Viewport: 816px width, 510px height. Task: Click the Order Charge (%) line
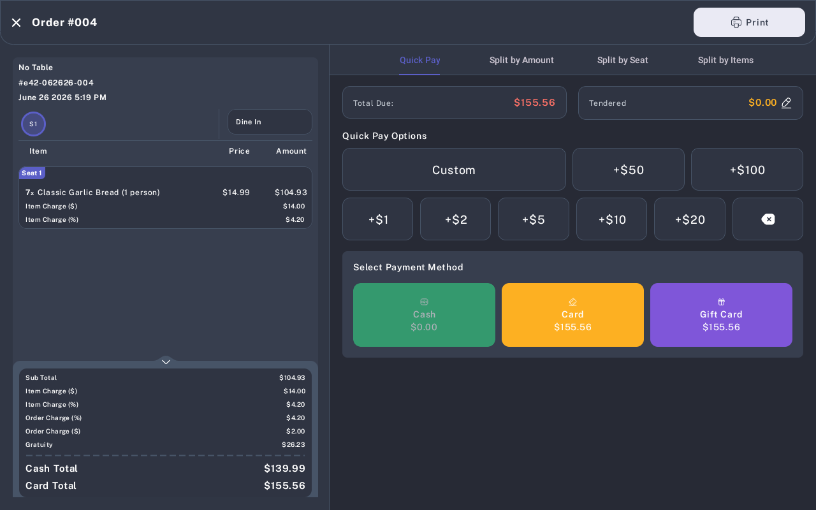166,418
